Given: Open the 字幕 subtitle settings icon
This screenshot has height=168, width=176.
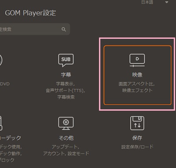Looking at the screenshot, I should click(66, 60).
